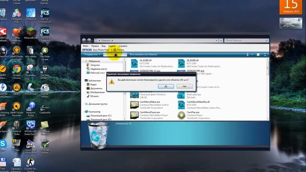The width and height of the screenshot is (306, 172).
Task: Click Восстановить все объекты
Action: (143, 54)
